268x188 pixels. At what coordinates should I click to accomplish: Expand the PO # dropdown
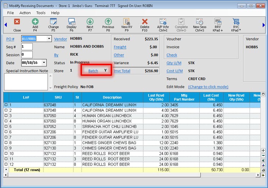(49, 38)
